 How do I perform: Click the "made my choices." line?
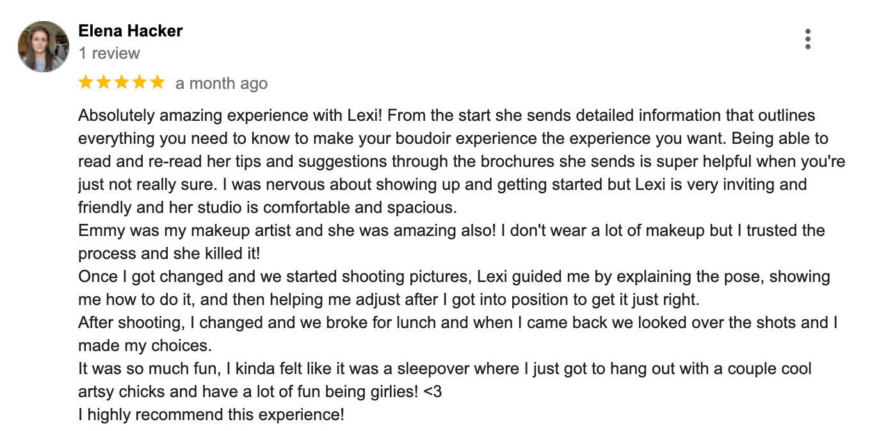coord(145,345)
